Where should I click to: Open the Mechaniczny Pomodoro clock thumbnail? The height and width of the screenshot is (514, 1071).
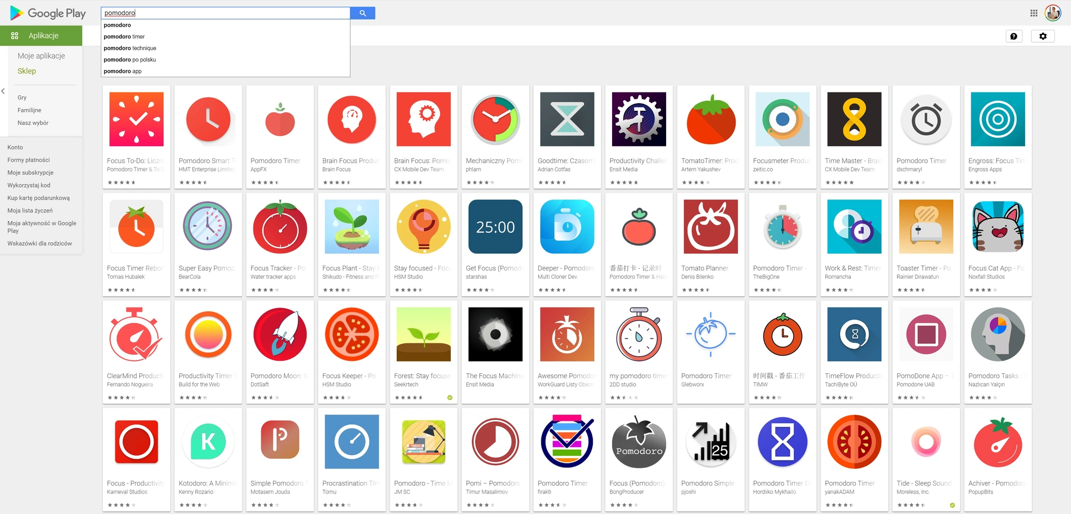(x=495, y=119)
